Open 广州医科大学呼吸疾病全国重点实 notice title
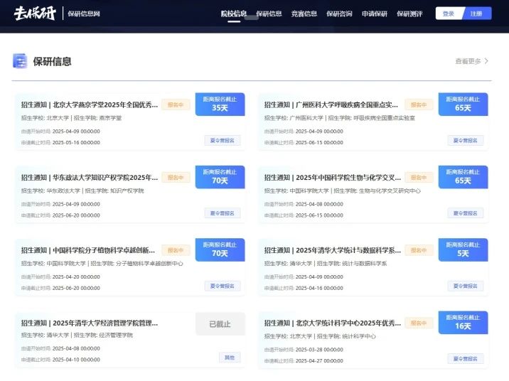509x381 pixels. click(331, 104)
